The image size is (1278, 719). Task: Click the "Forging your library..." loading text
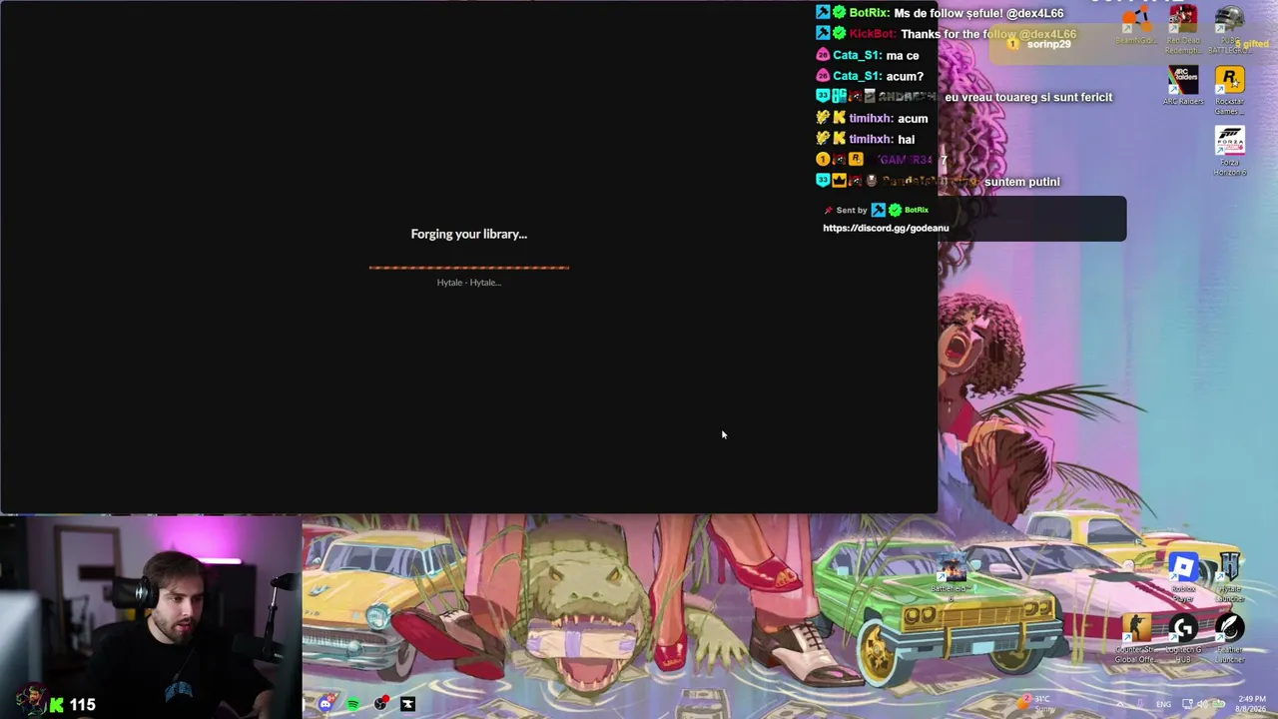pos(469,234)
